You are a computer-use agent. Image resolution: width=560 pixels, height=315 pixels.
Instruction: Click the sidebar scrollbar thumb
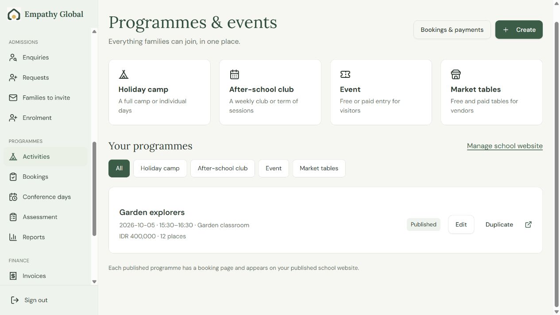click(x=94, y=189)
